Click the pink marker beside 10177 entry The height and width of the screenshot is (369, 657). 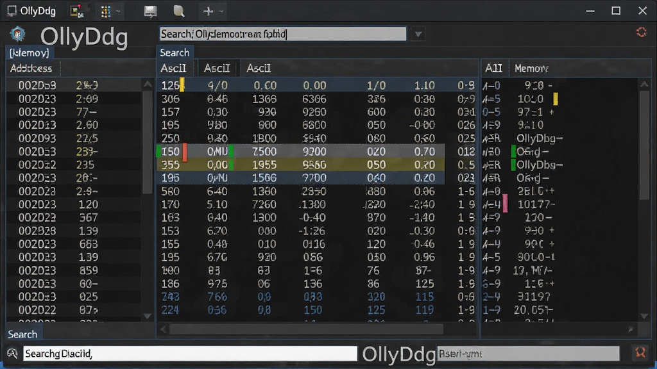tap(506, 203)
